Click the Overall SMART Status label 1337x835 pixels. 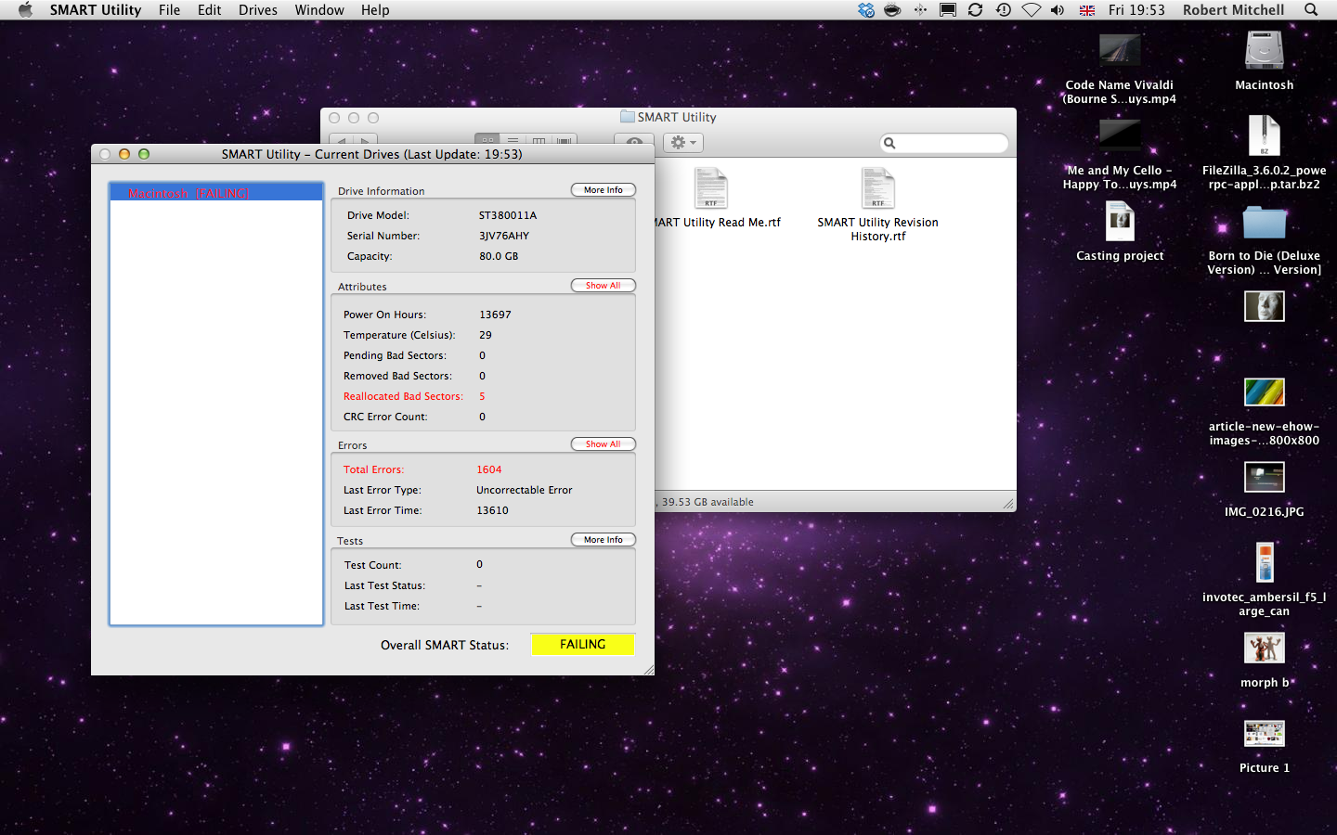coord(445,645)
